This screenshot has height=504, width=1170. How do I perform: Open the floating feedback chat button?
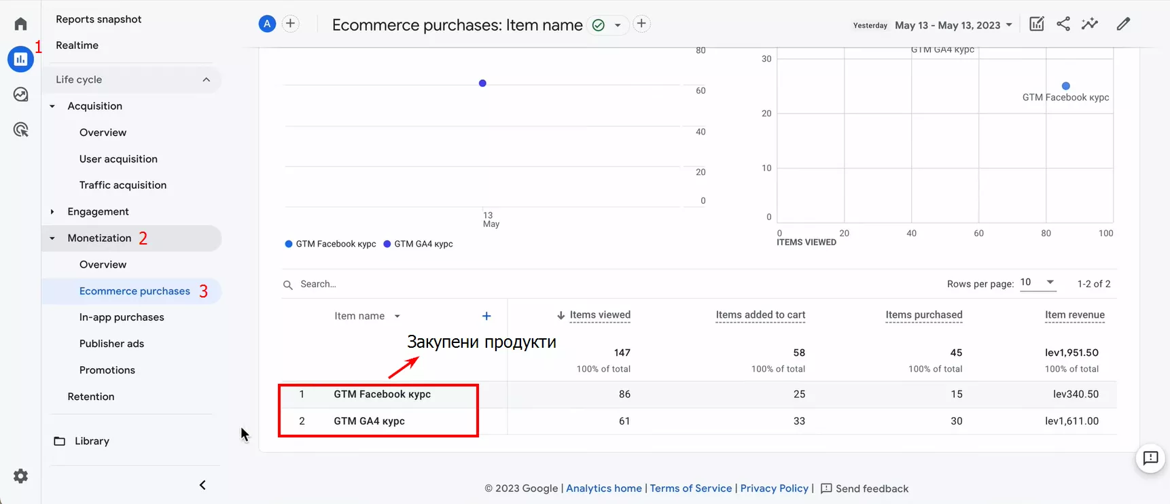coord(1150,458)
